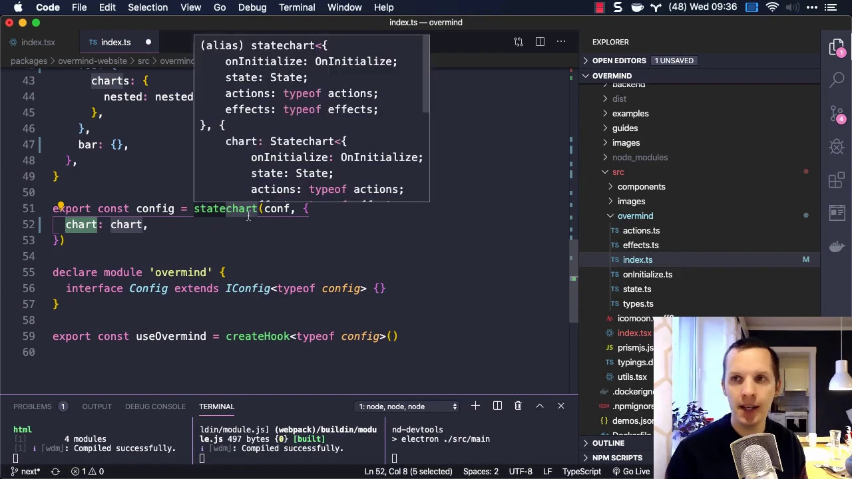Open the browser-preview panel icon in activity bar
Viewport: 852px width, 479px height.
837,213
